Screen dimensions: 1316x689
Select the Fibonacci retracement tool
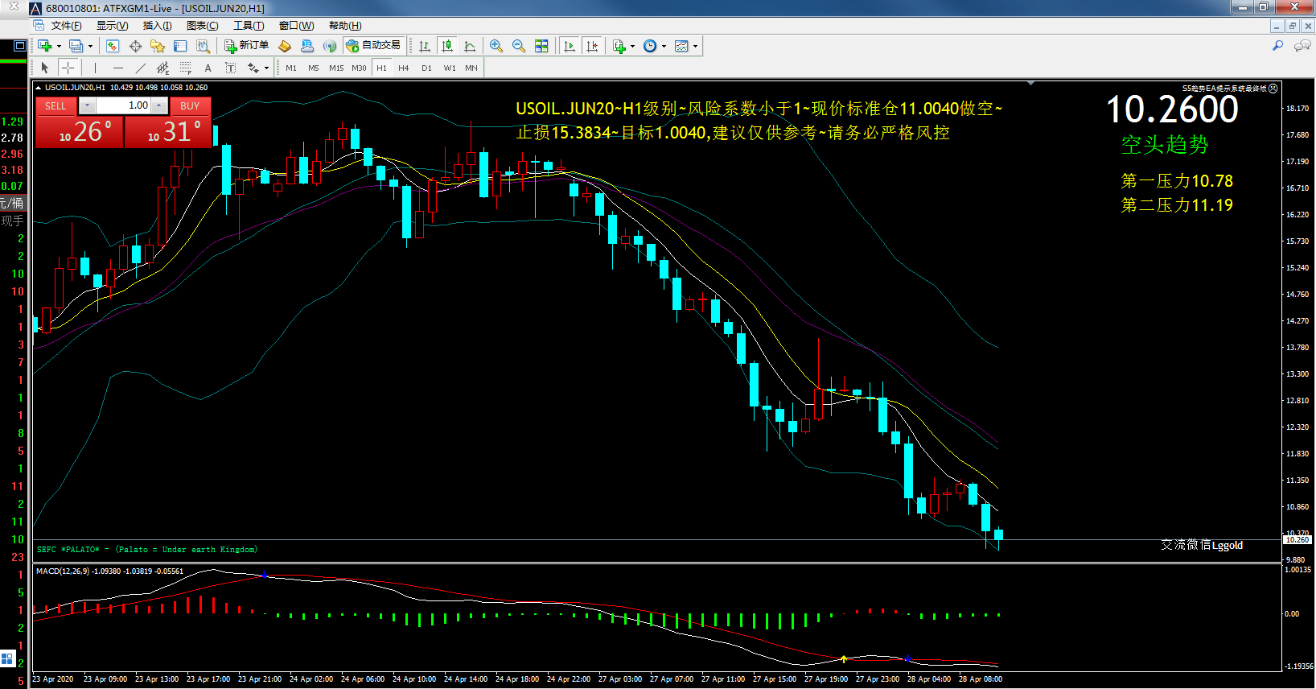[185, 68]
